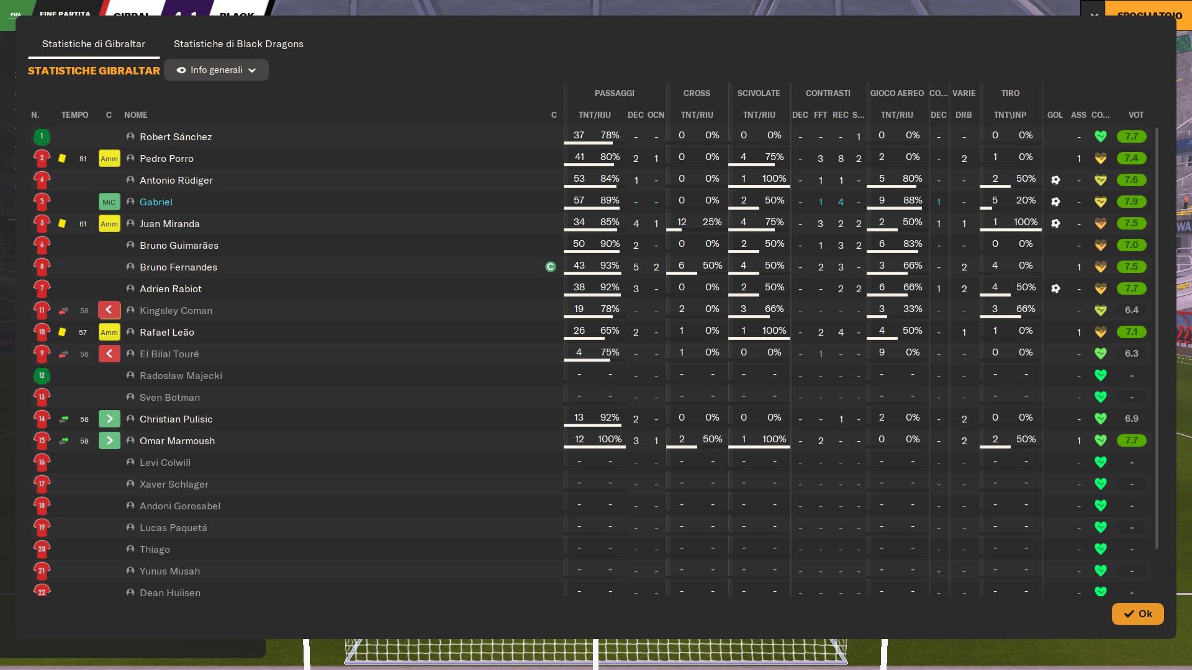Screen dimensions: 1192x670
Task: Open Bruno Guimarães player name link
Action: 179,245
